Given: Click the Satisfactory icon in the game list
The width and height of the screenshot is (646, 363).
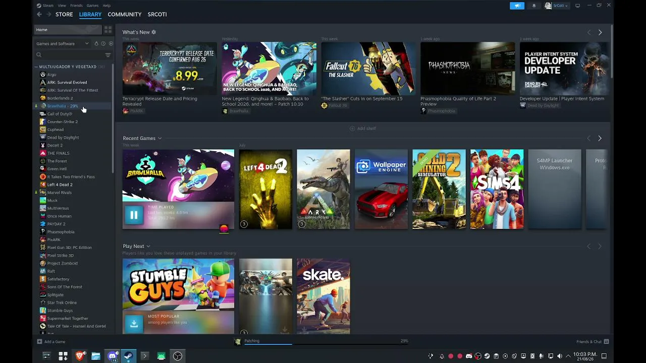Looking at the screenshot, I should coord(43,279).
